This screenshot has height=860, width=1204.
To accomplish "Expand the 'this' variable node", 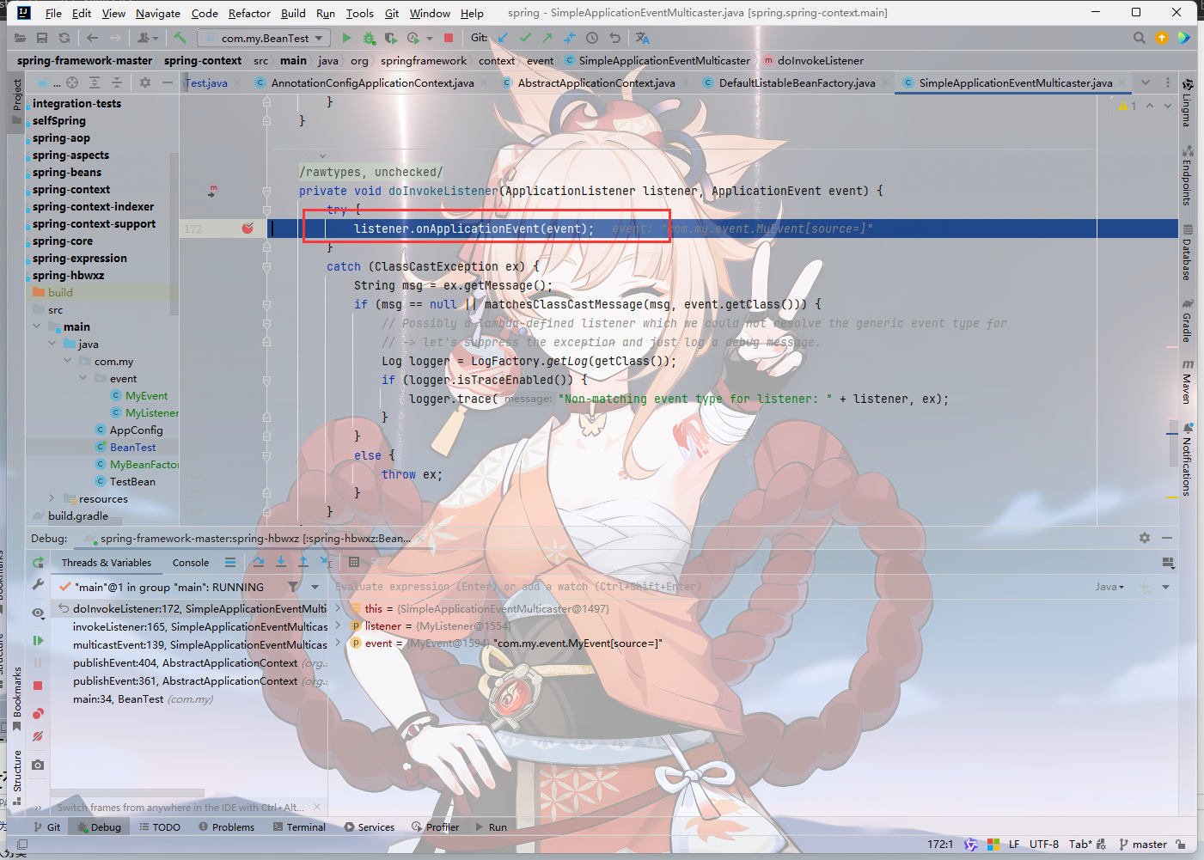I will (339, 608).
